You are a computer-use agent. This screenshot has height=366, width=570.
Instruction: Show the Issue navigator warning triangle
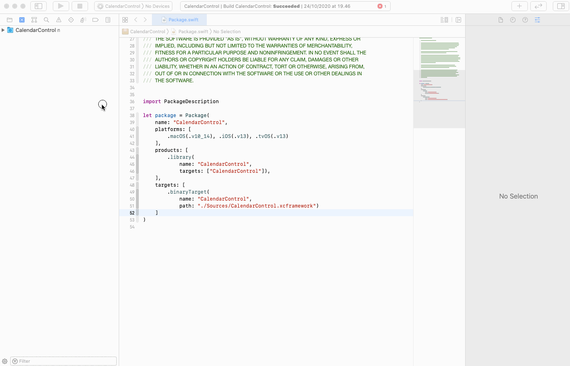point(59,20)
